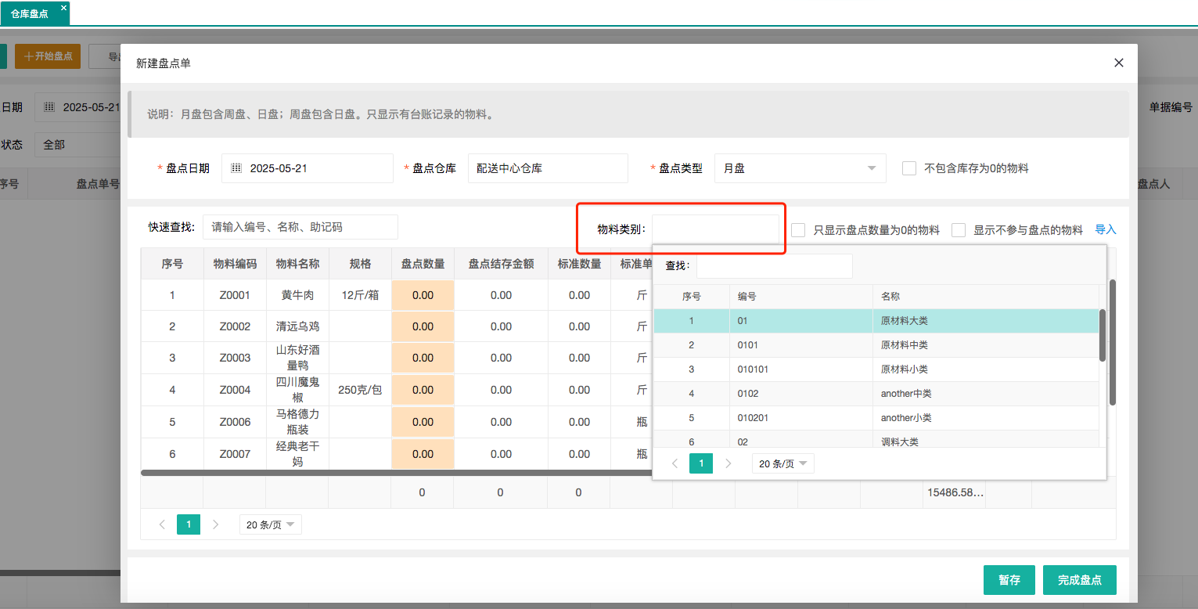Close the 仓库盘点 tab
The width and height of the screenshot is (1198, 609).
pos(63,8)
